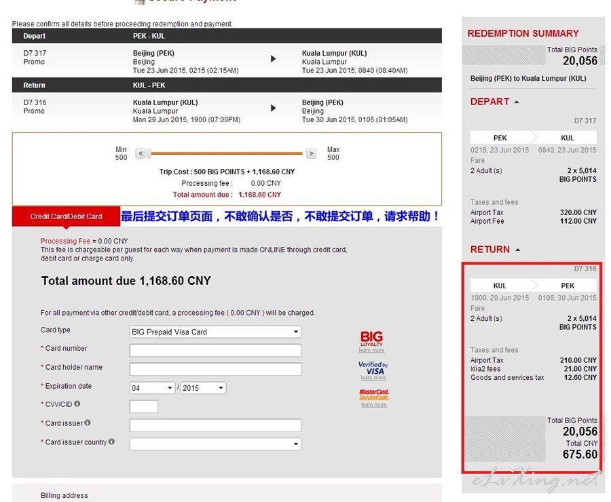Focus the Card issuer text field

(215, 425)
